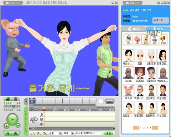The width and height of the screenshot is (171, 137).
Task: Click the timeline zoom-out minus button
Action: point(36,109)
